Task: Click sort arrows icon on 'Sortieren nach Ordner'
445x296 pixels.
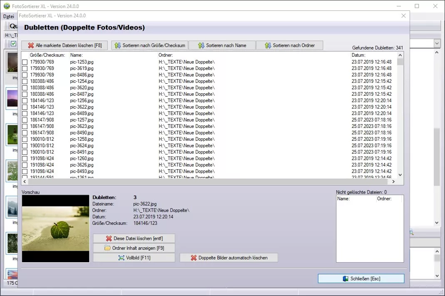Action: pyautogui.click(x=268, y=45)
